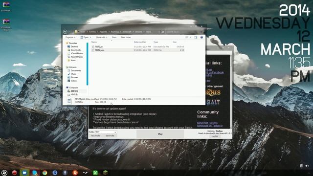Click Favorites in the navigation pane
Image resolution: width=313 pixels, height=176 pixels.
73,43
